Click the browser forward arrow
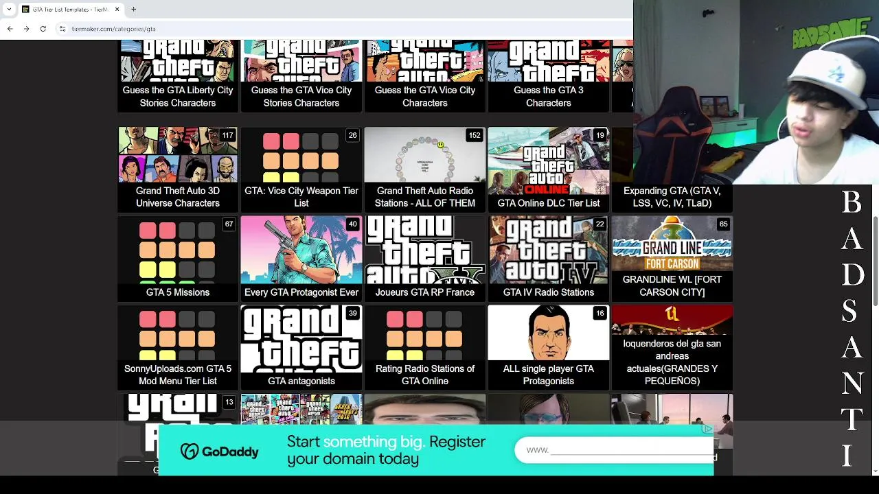Screen dimensions: 879x494 [26, 29]
